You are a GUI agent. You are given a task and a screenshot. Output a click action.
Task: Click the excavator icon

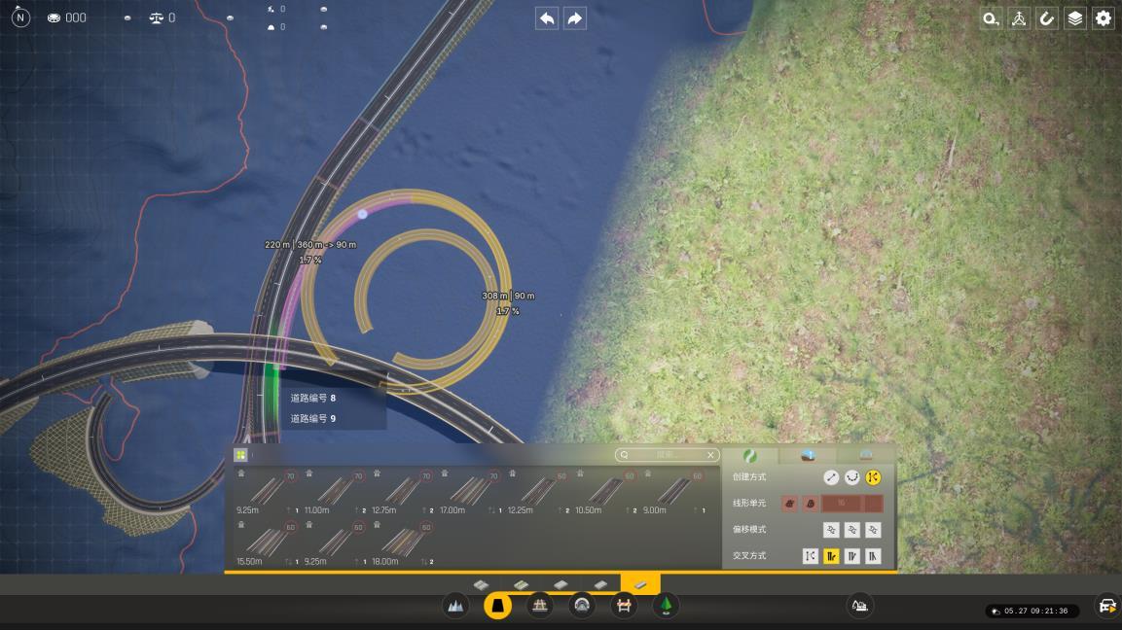(860, 606)
